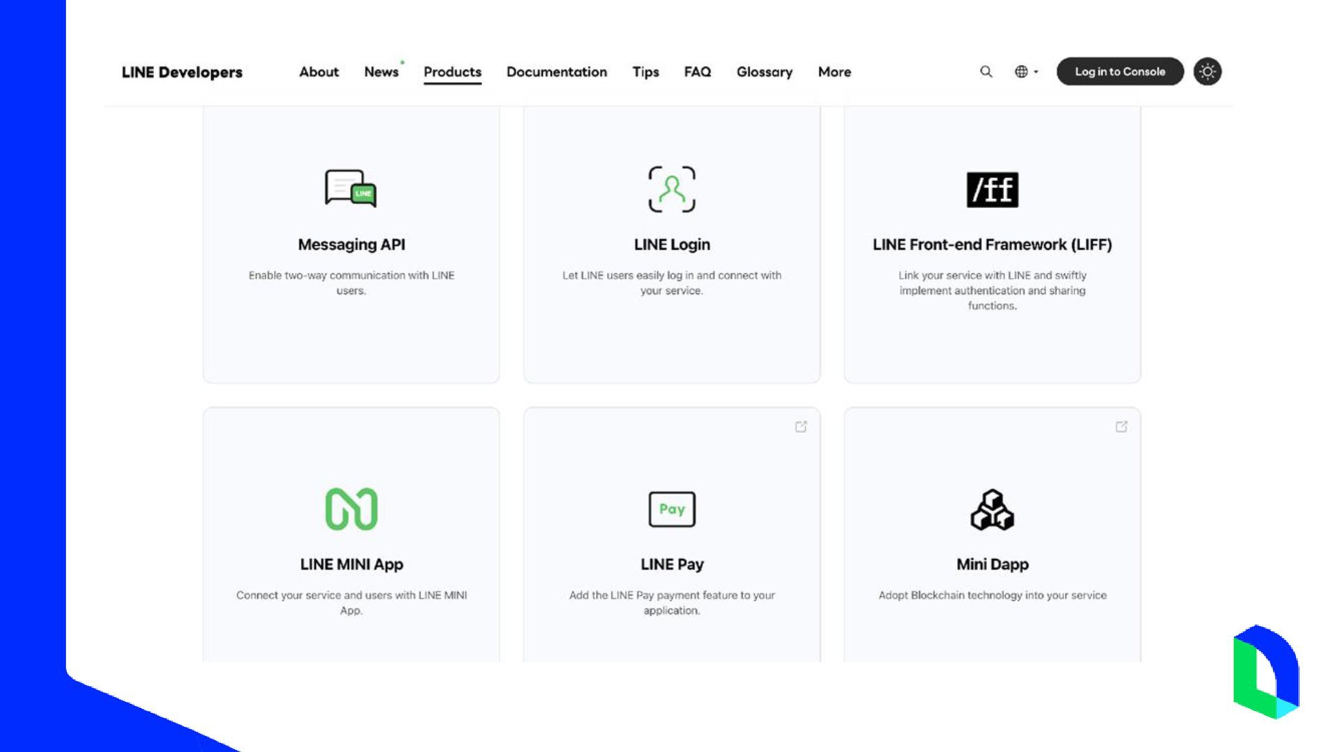Open the About menu item
Image resolution: width=1338 pixels, height=752 pixels.
click(x=319, y=72)
